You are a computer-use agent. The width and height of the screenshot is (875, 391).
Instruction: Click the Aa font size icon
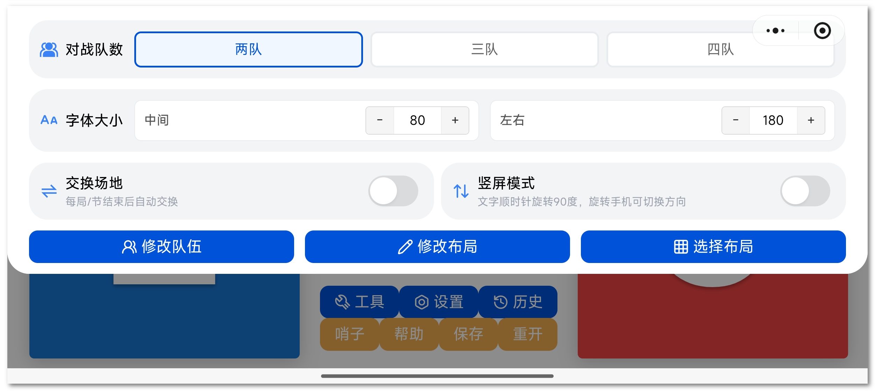49,120
